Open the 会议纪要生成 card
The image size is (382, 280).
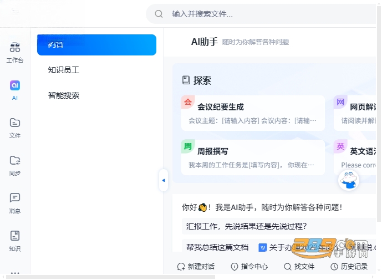click(253, 113)
